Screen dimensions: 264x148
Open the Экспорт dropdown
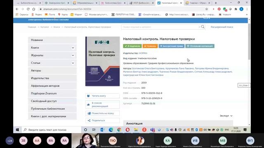[x=226, y=116]
